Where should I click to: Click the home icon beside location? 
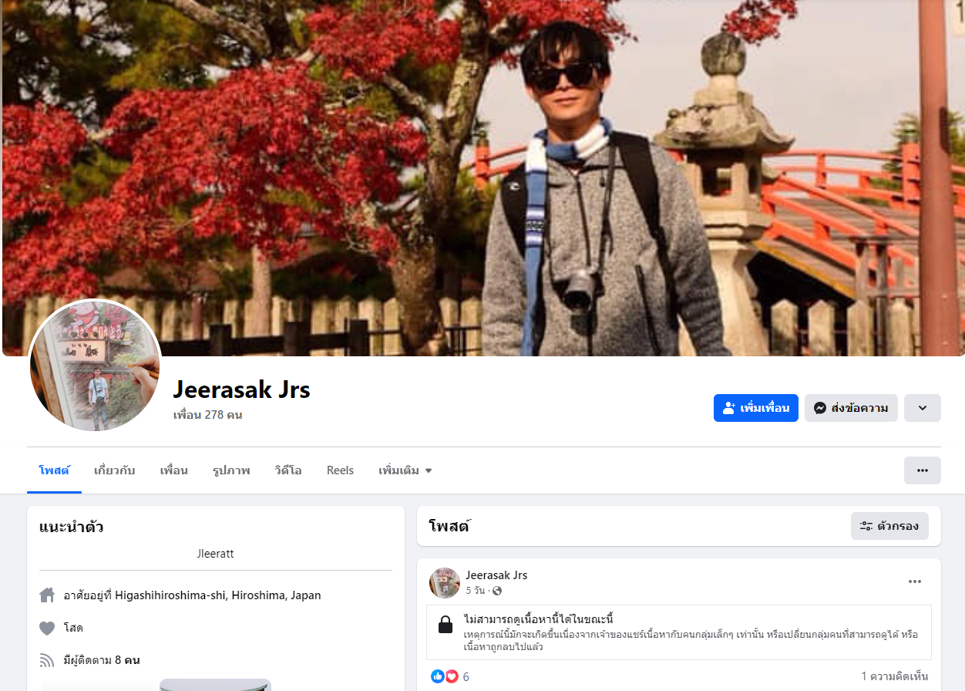pyautogui.click(x=47, y=595)
